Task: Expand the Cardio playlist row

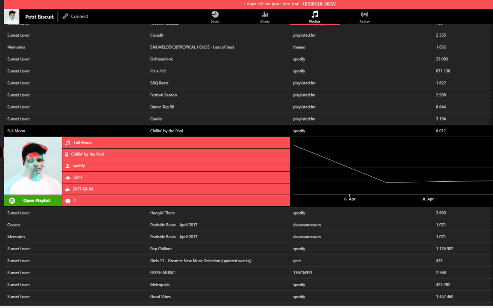Action: point(248,119)
